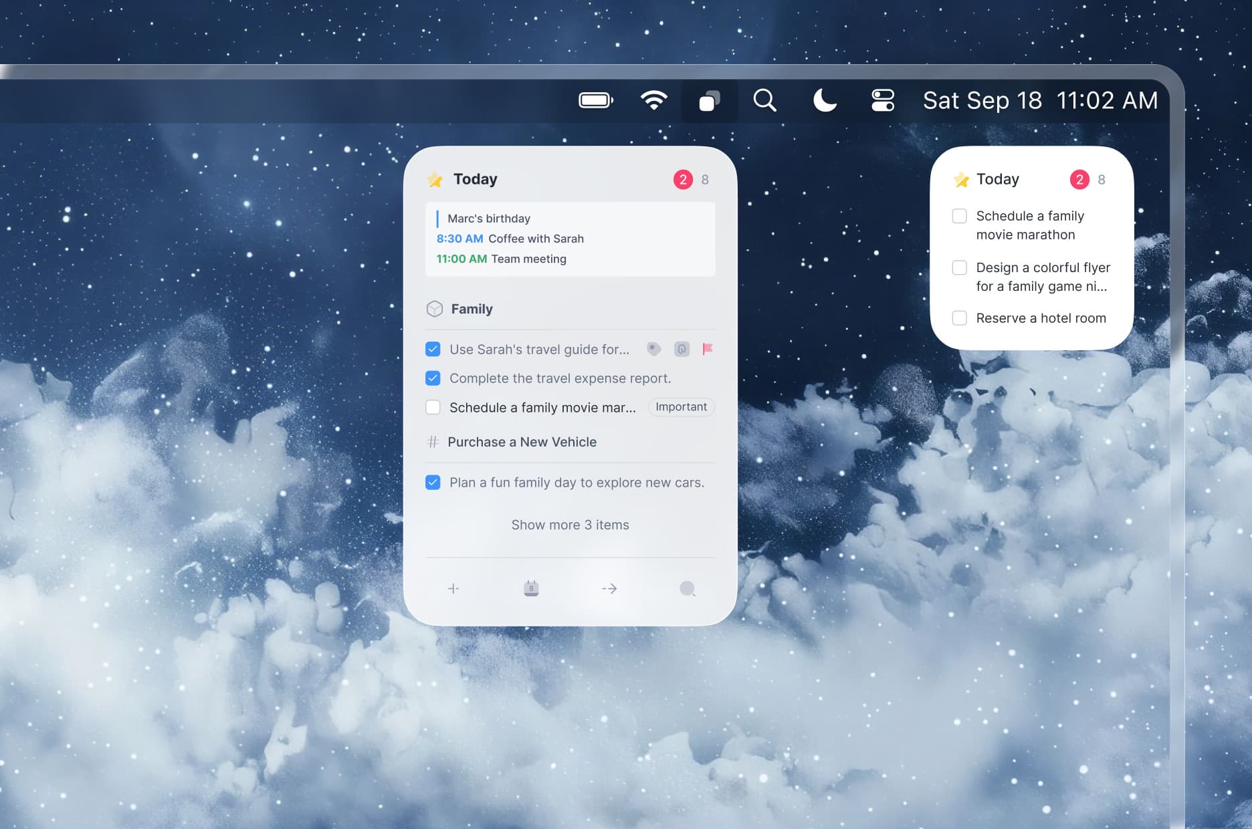Check Schedule a family movie marathon in widget
This screenshot has height=829, width=1252.
(x=960, y=216)
